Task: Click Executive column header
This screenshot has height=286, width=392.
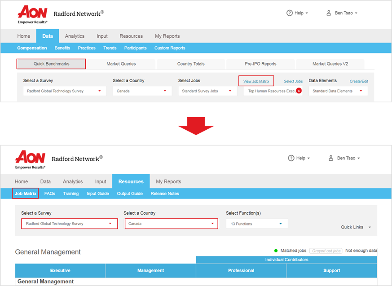Action: click(x=60, y=270)
